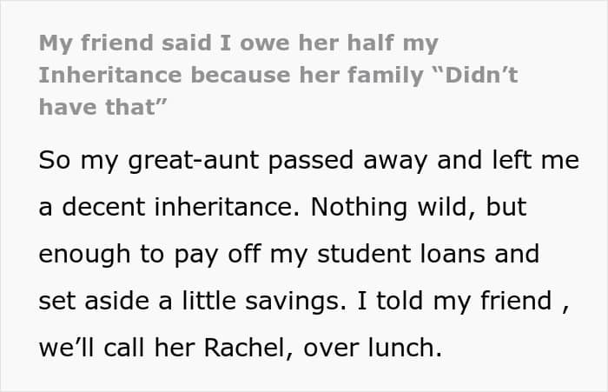This screenshot has width=608, height=392.
Task: Click "Nothing wild" in the second body line
Action: tap(393, 207)
